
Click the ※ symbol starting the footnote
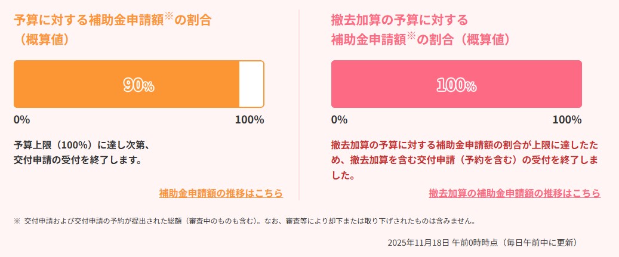click(17, 221)
